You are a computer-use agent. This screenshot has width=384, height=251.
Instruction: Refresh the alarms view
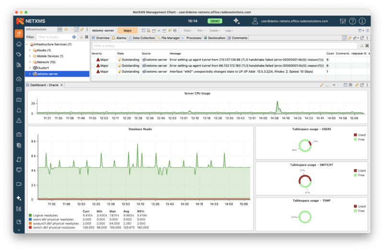349,38
